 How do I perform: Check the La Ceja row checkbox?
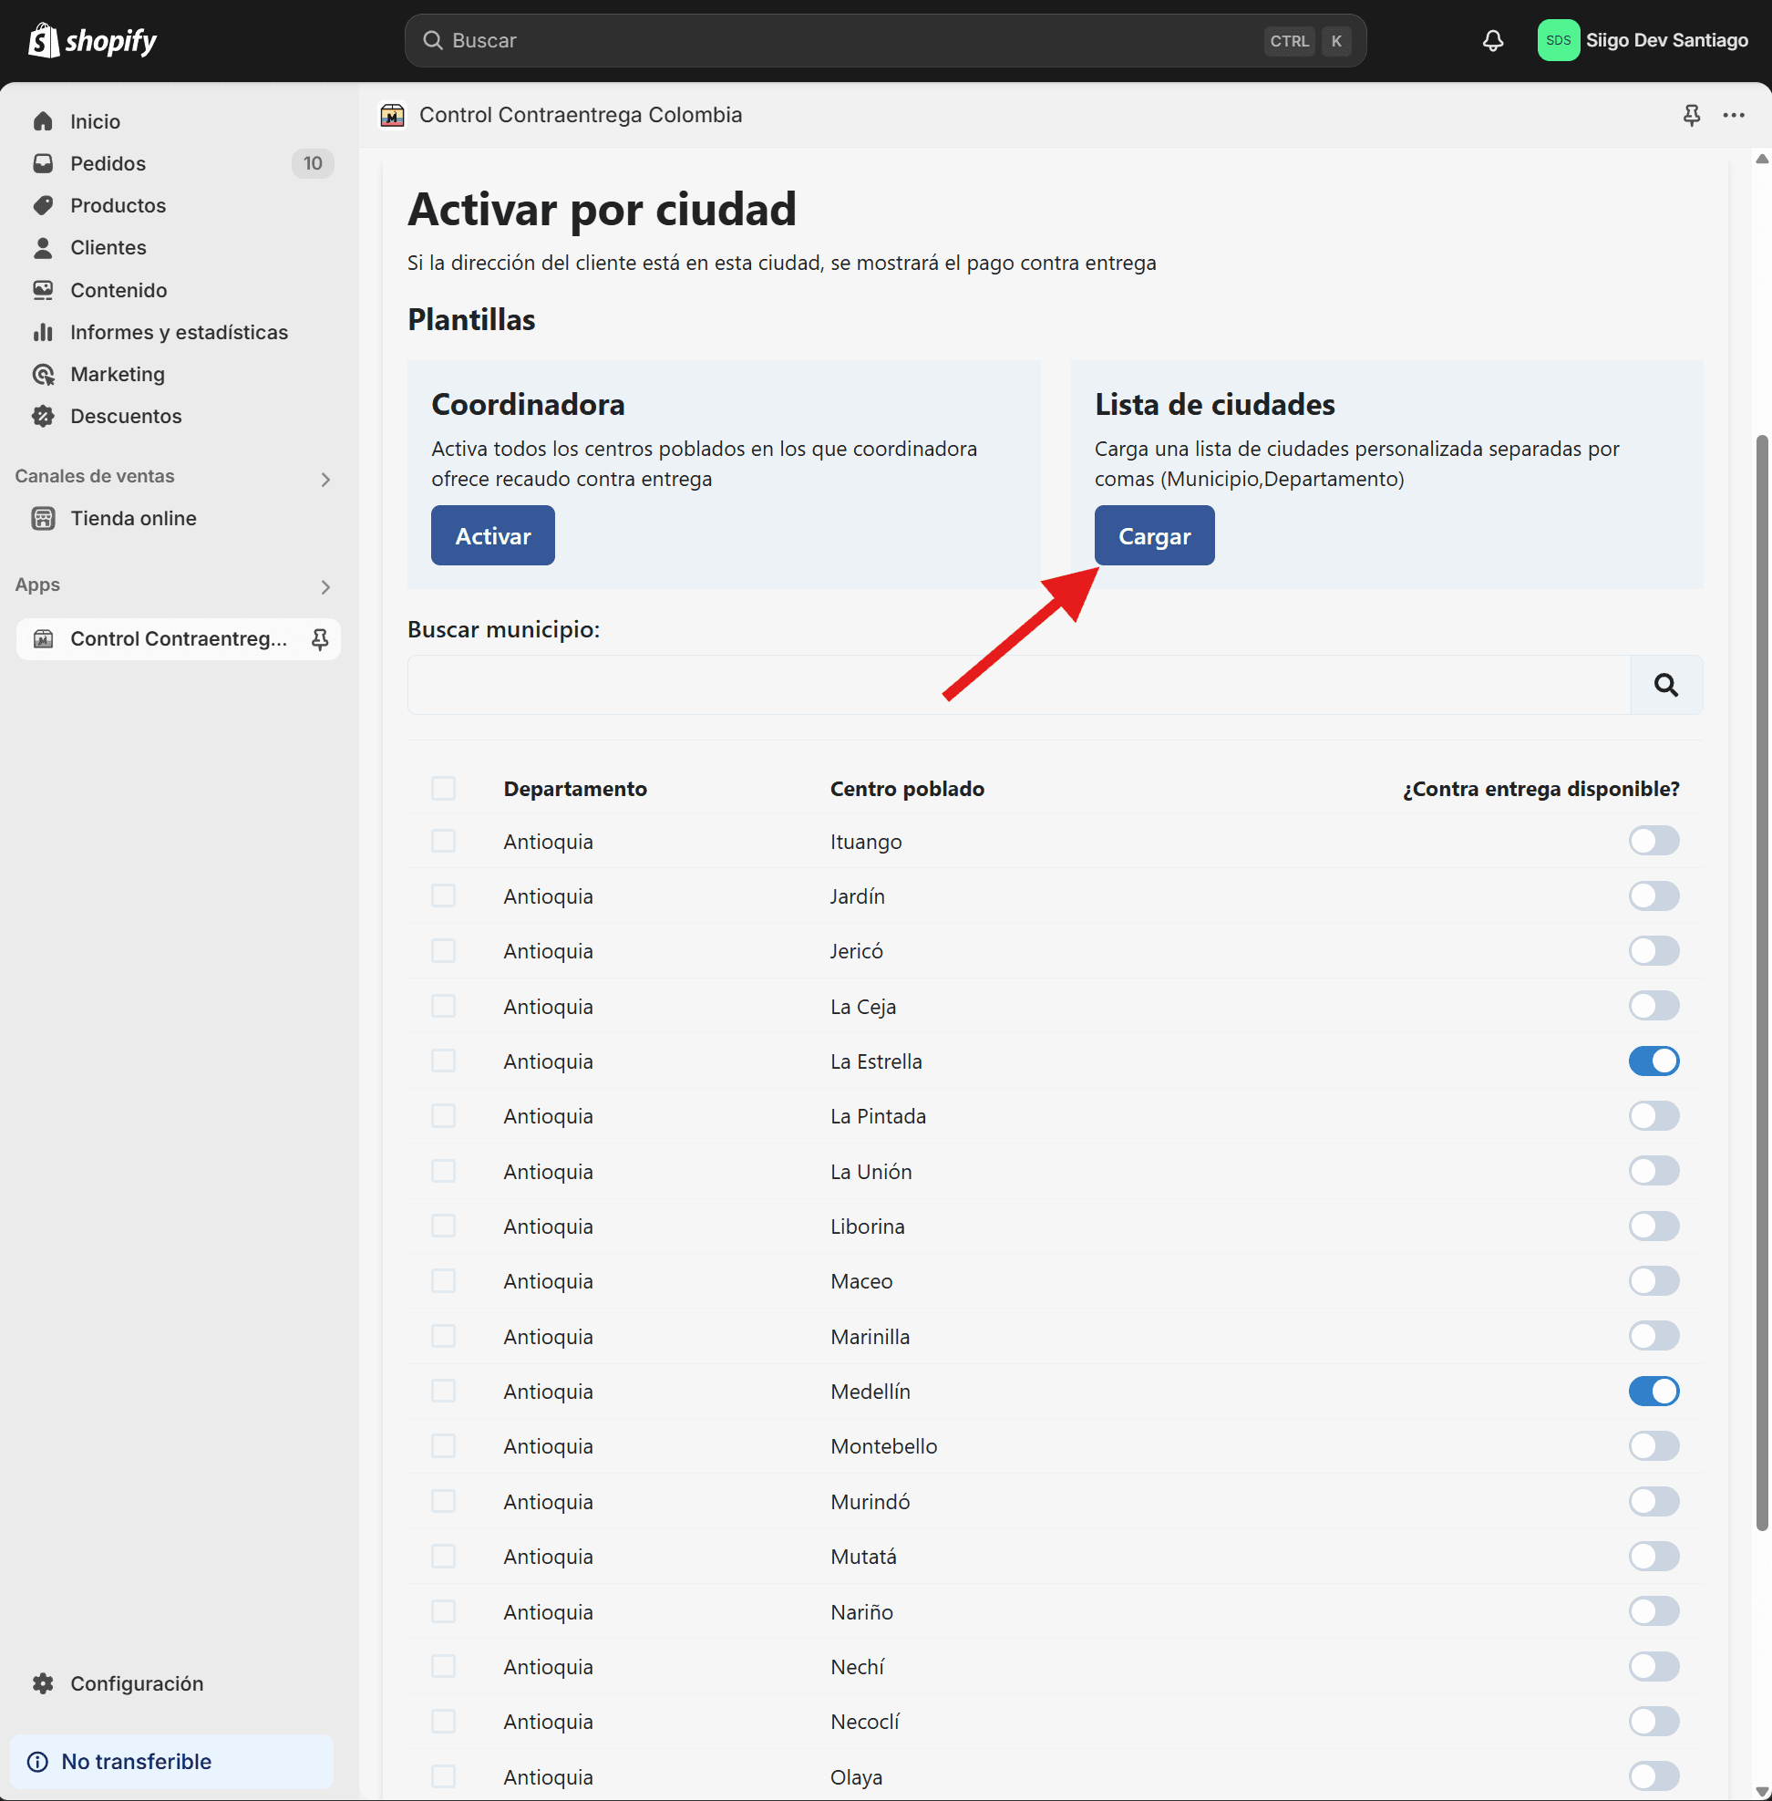(443, 1006)
